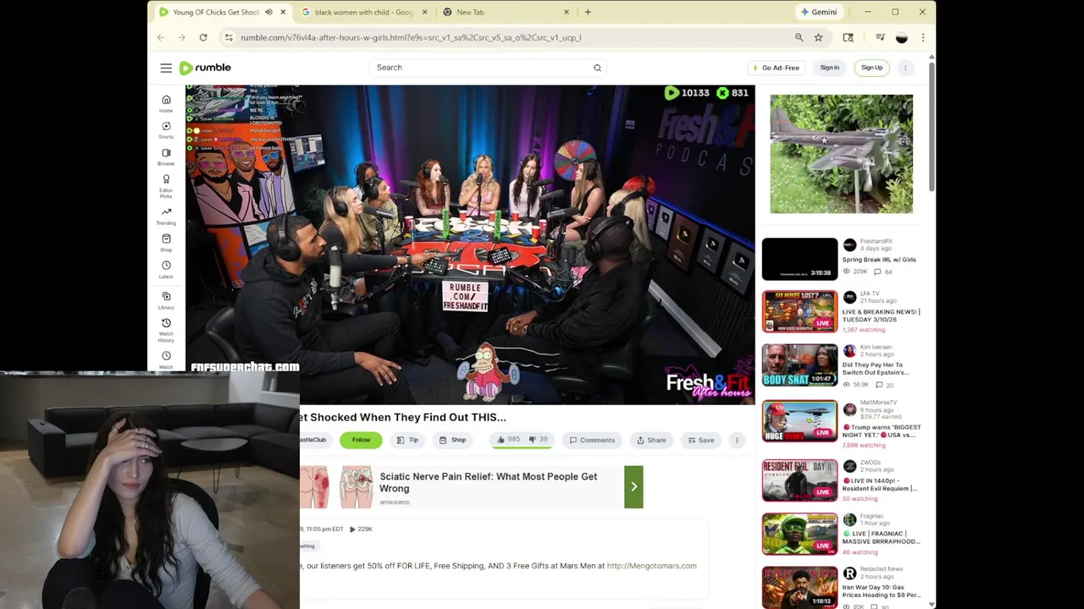Close the New Tab tab
The width and height of the screenshot is (1084, 609).
pyautogui.click(x=567, y=12)
